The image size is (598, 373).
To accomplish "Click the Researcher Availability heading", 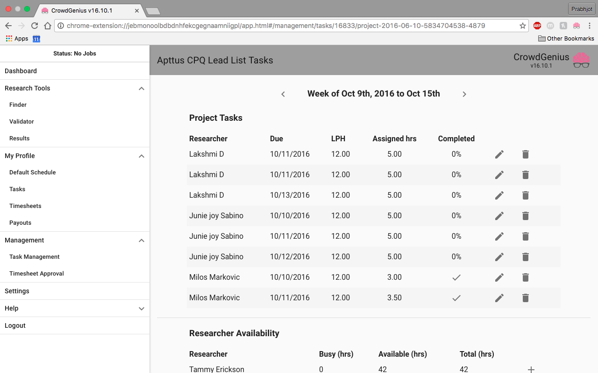I will pyautogui.click(x=234, y=333).
